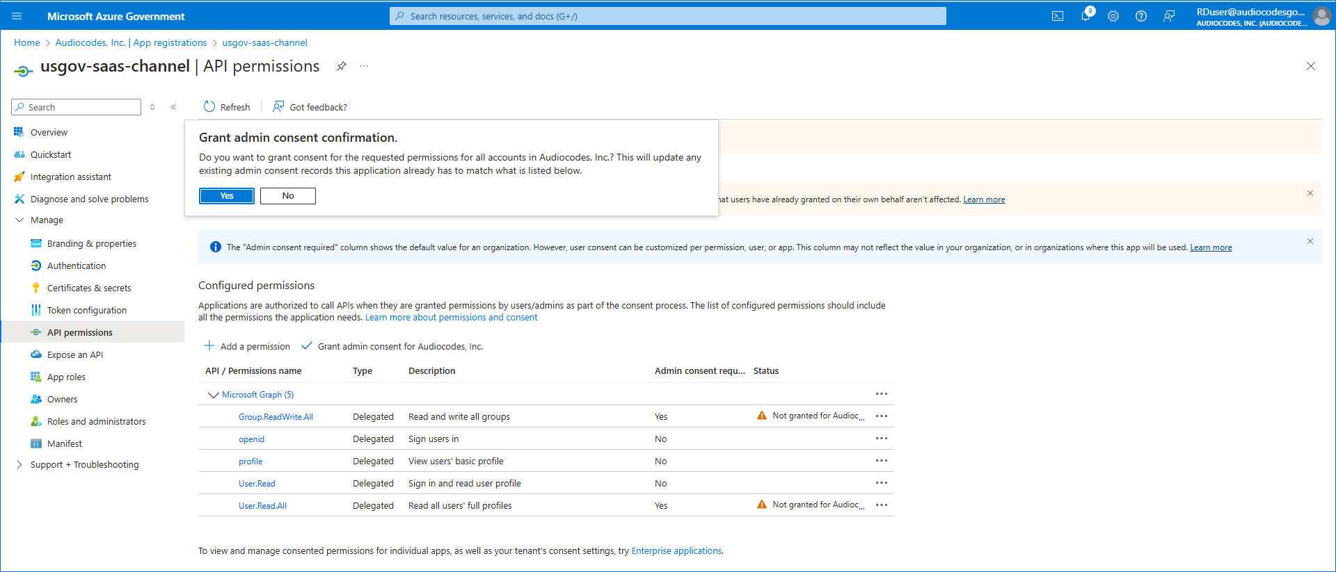Click the user account avatar
Viewport: 1336px width, 572px height.
[x=1321, y=16]
